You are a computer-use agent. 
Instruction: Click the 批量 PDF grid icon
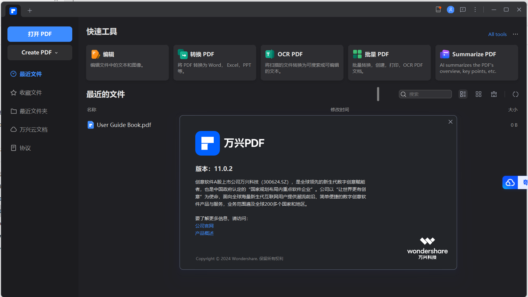(357, 54)
